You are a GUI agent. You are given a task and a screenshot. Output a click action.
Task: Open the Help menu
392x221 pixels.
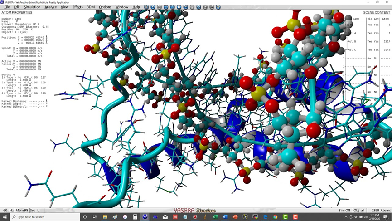click(136, 7)
